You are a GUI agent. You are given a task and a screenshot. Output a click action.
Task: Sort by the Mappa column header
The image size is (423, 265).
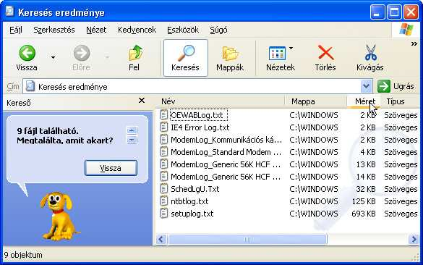tap(316, 101)
